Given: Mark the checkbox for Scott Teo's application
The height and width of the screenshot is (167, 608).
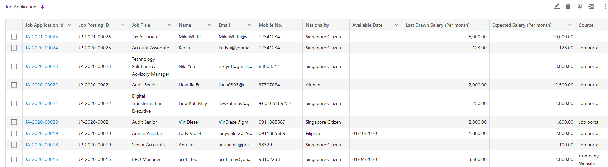Looking at the screenshot, I should (x=14, y=159).
